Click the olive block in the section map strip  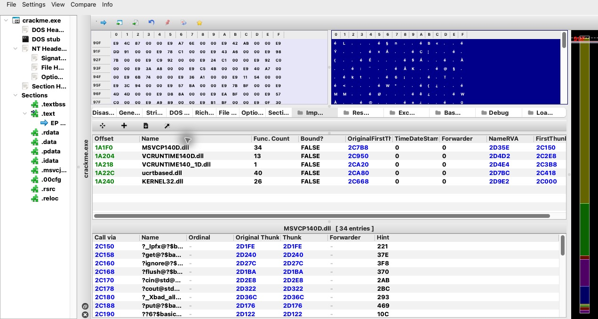(x=584, y=122)
